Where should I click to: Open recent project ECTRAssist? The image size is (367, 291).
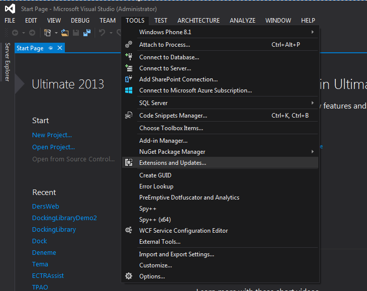click(48, 275)
